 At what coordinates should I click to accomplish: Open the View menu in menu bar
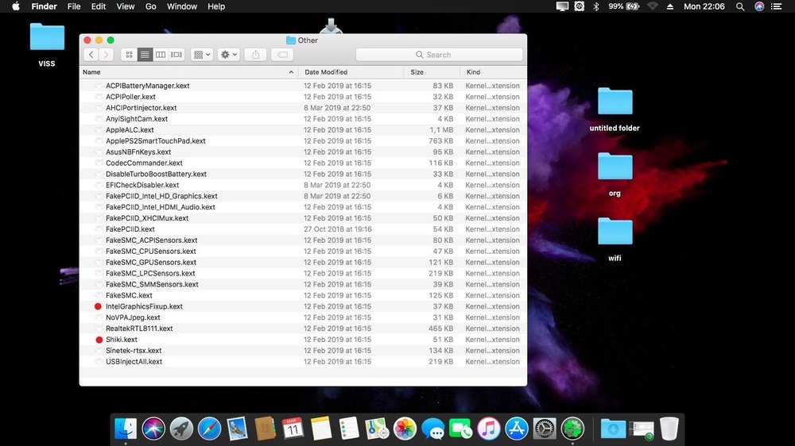[x=126, y=6]
